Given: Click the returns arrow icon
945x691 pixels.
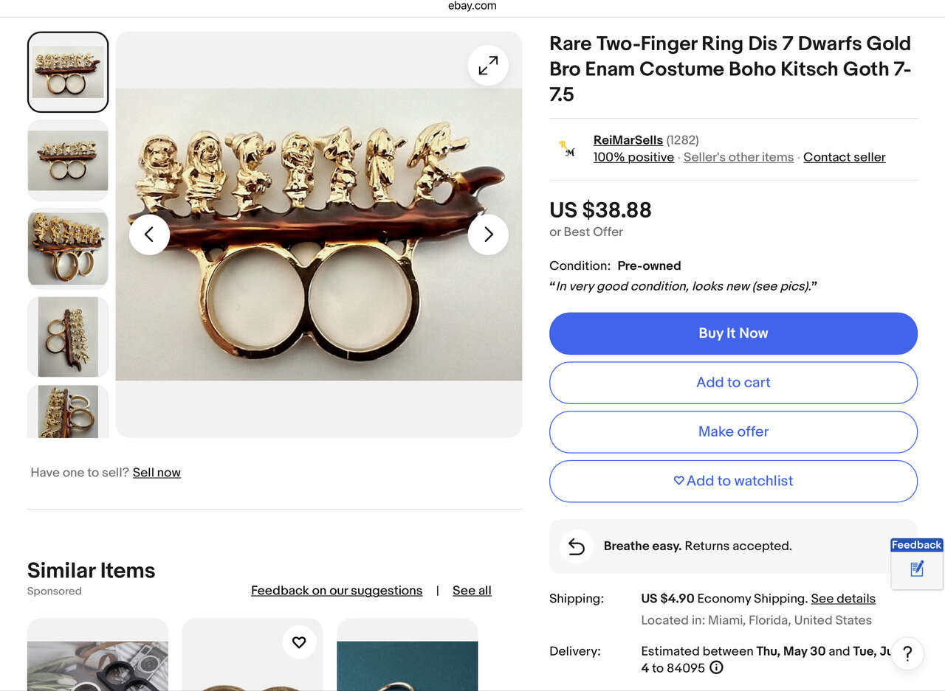Looking at the screenshot, I should 576,546.
